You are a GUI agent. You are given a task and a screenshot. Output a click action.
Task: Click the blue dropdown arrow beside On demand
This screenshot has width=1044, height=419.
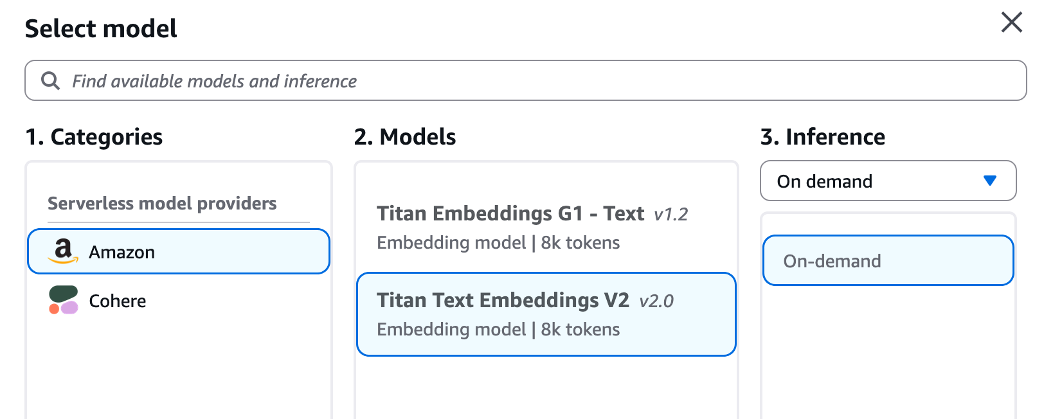click(991, 181)
